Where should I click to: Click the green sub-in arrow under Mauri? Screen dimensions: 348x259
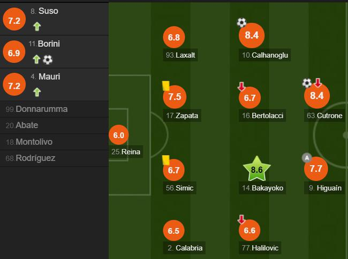(36, 92)
